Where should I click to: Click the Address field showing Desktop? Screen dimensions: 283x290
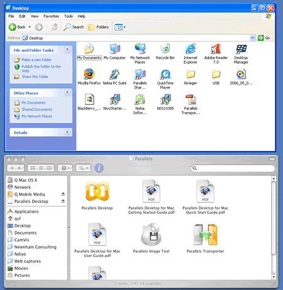[x=138, y=38]
